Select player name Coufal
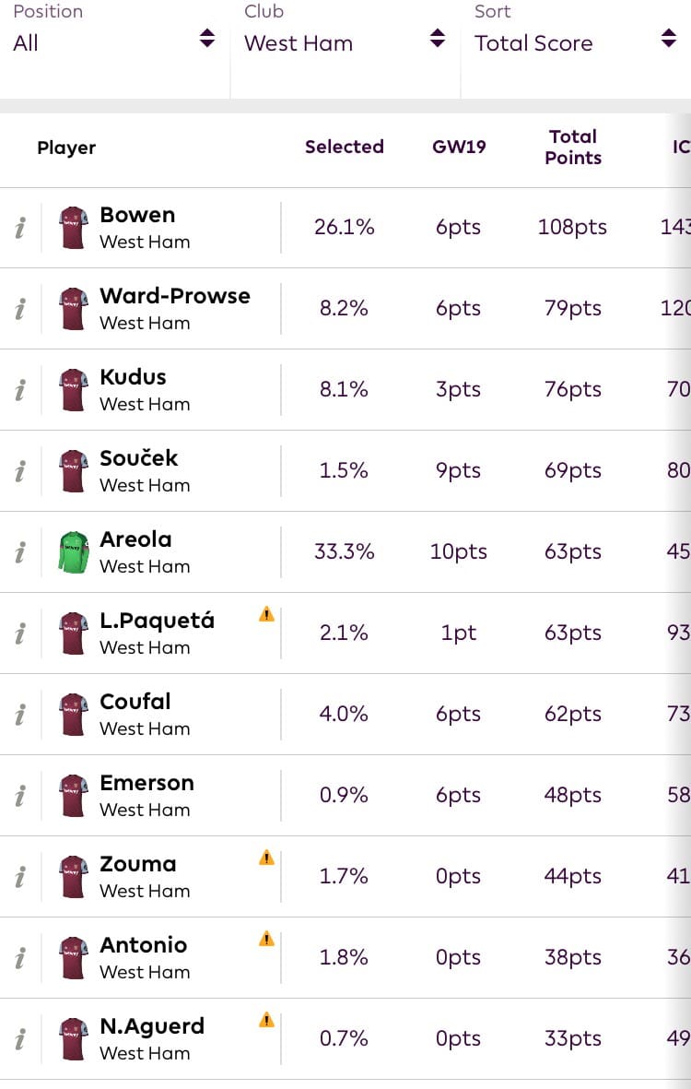 [135, 702]
